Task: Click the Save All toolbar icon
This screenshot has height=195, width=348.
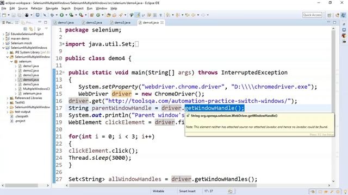Action: coord(20,15)
